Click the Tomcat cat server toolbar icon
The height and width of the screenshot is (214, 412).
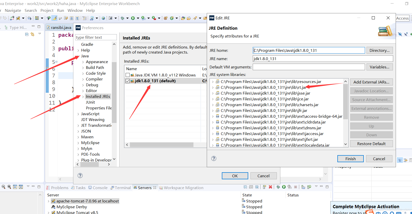point(18,18)
